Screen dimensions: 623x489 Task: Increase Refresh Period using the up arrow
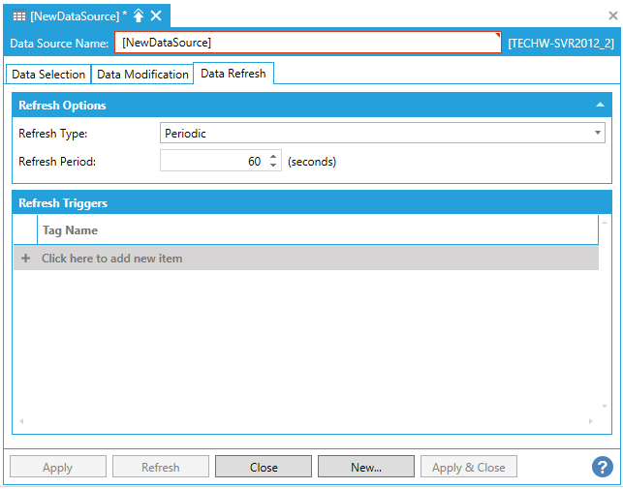tap(273, 157)
